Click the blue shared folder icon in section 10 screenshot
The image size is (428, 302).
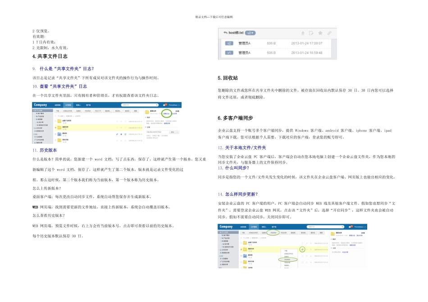(59, 134)
